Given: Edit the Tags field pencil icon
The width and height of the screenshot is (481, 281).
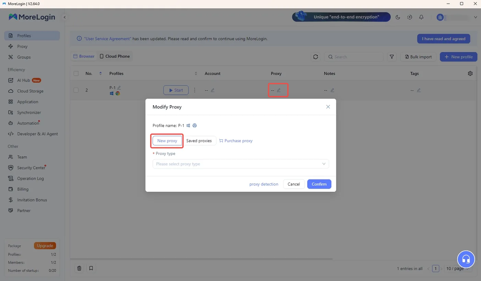Looking at the screenshot, I should point(419,90).
